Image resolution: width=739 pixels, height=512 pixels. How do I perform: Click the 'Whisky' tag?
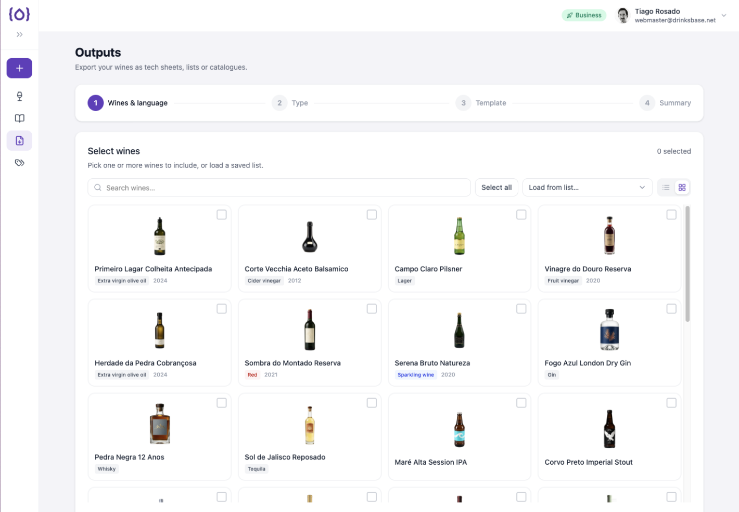point(107,469)
